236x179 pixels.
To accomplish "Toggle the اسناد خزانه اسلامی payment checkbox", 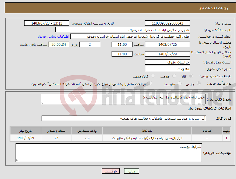I will (150, 83).
